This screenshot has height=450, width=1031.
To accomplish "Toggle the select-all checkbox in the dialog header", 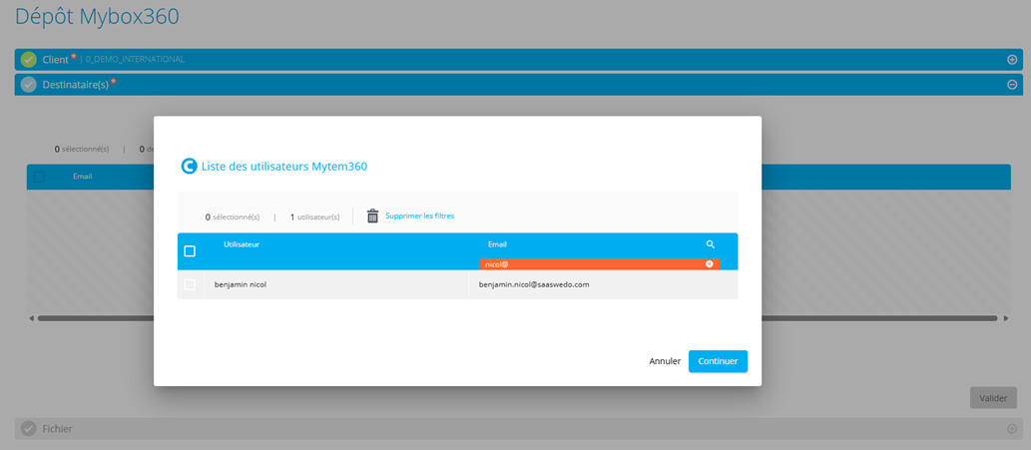I will 190,251.
